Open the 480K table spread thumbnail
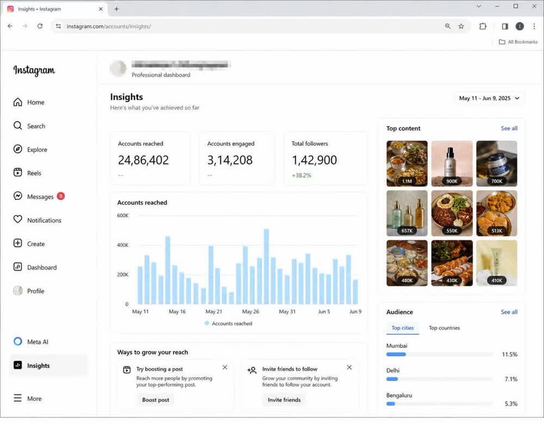 (407, 263)
